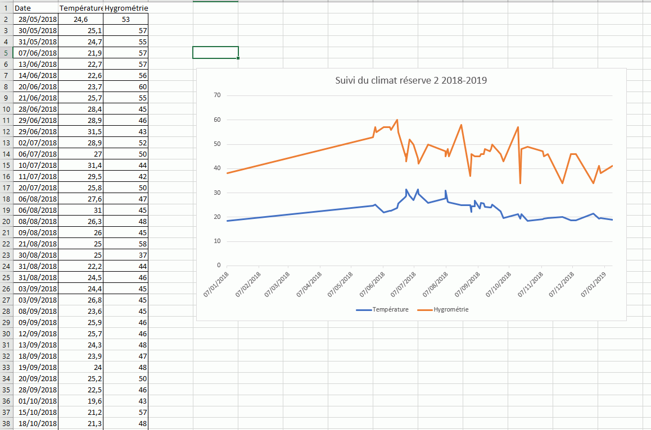Select the Hygrométrie header cell

126,8
